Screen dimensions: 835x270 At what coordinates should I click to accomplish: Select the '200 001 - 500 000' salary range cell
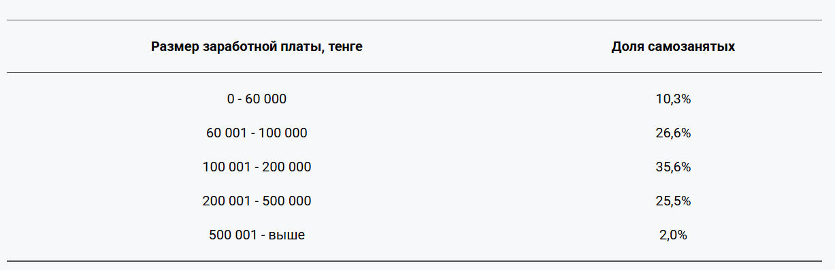click(x=257, y=201)
